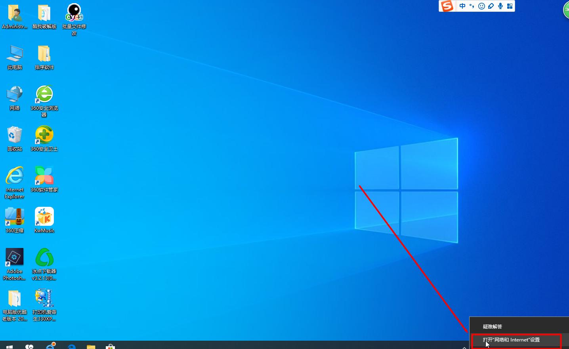Open the Sogou input toolbox grid
This screenshot has height=349, width=569.
point(510,6)
